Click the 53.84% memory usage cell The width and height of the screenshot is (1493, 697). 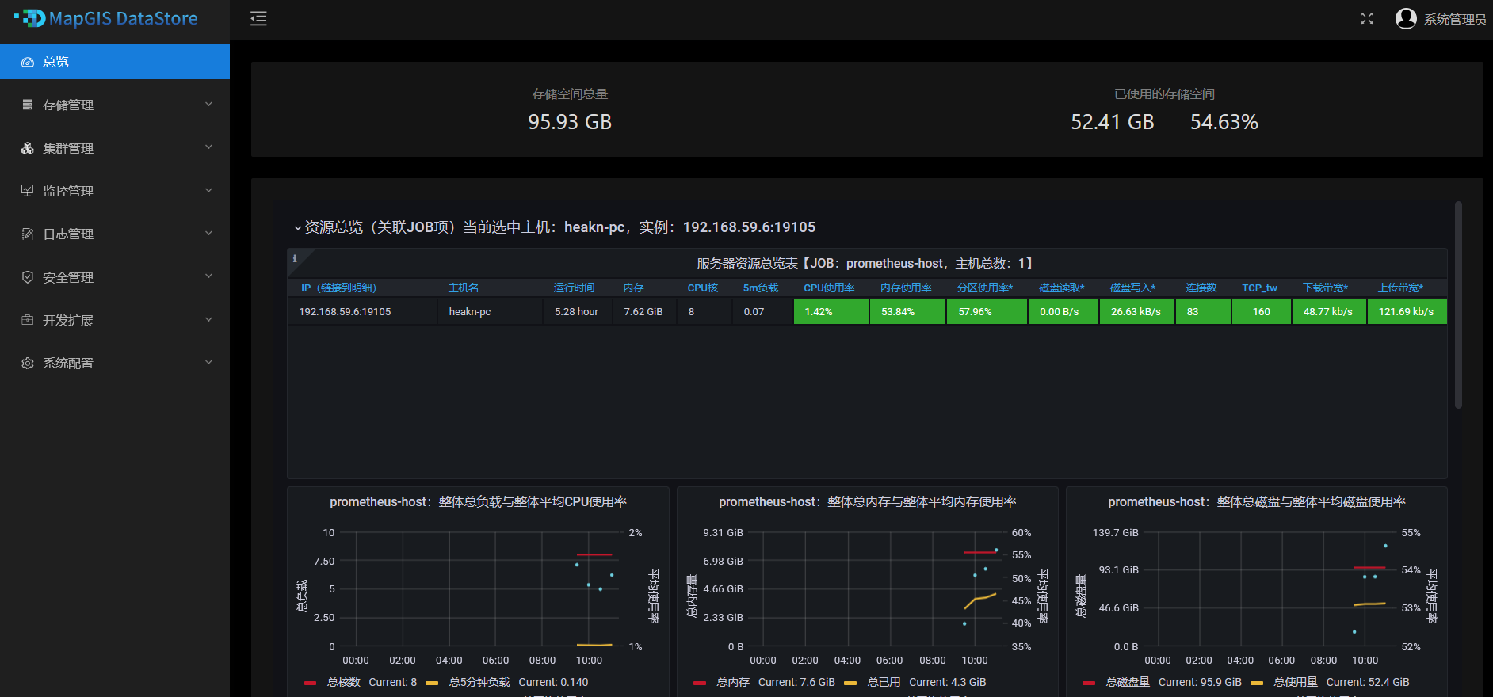coord(907,312)
